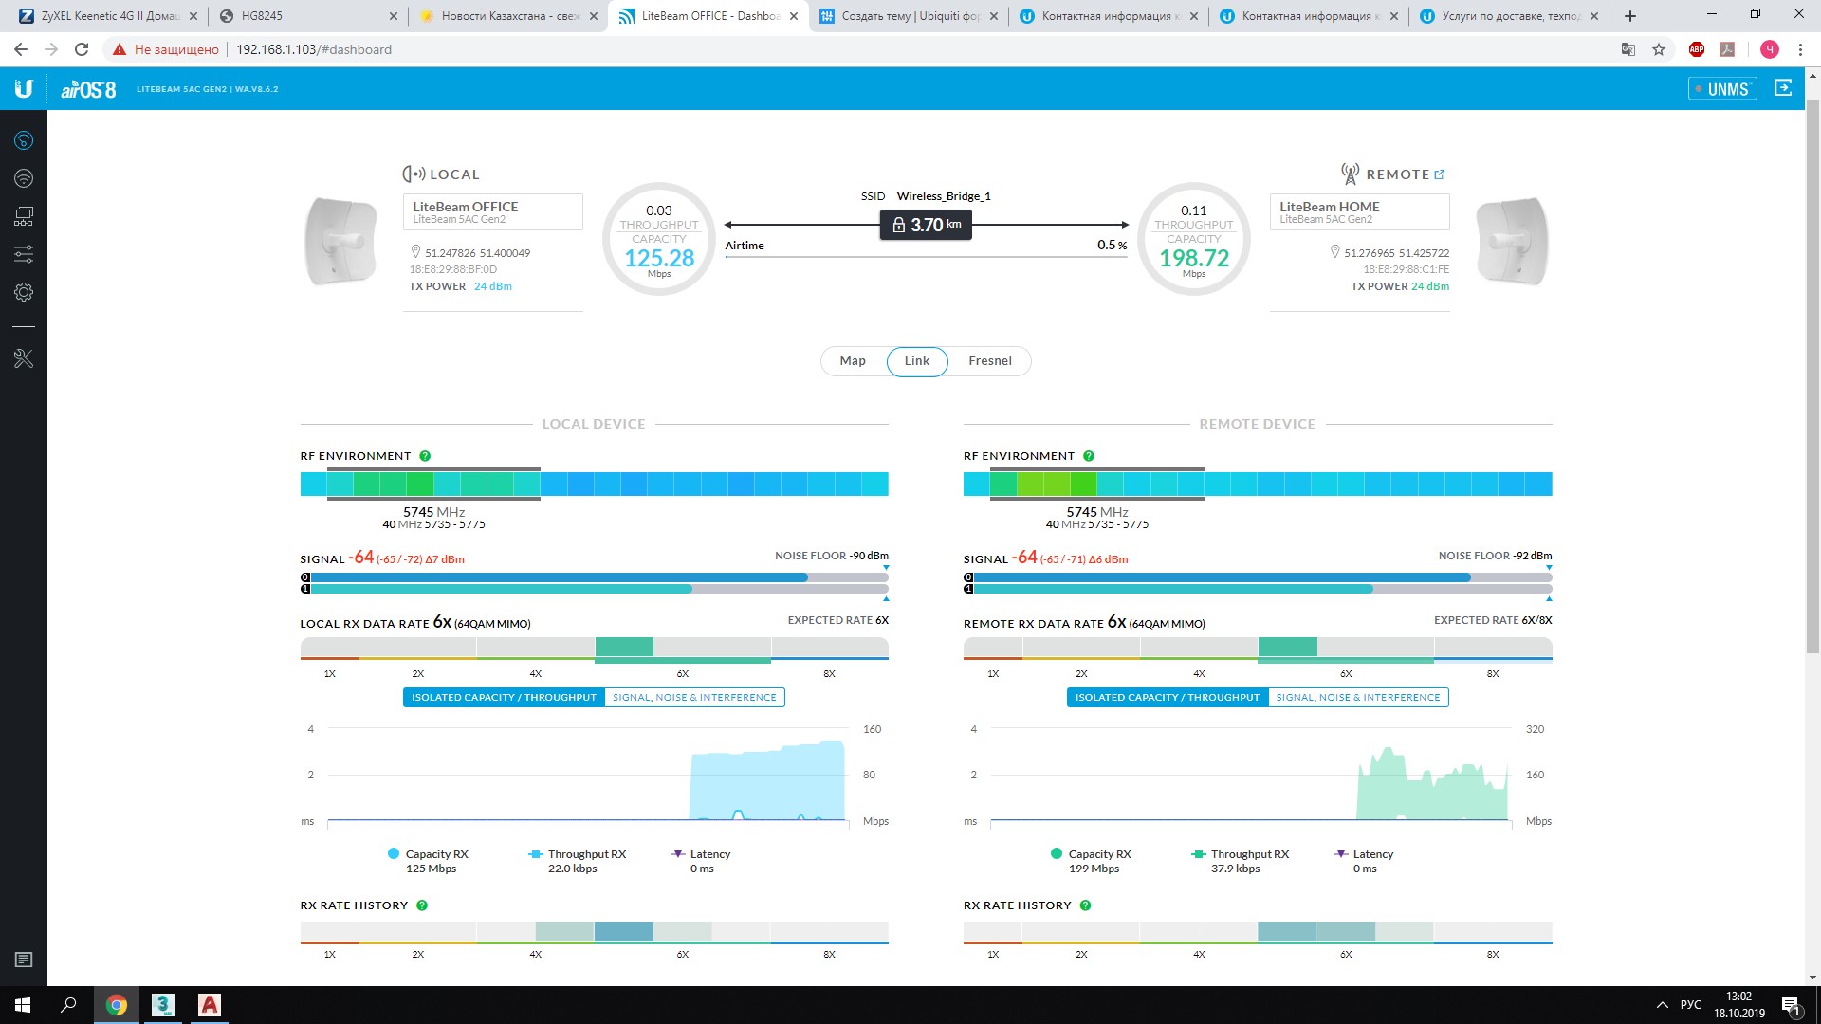The image size is (1821, 1024).
Task: Click the Ubiquiti logo in header
Action: click(24, 88)
